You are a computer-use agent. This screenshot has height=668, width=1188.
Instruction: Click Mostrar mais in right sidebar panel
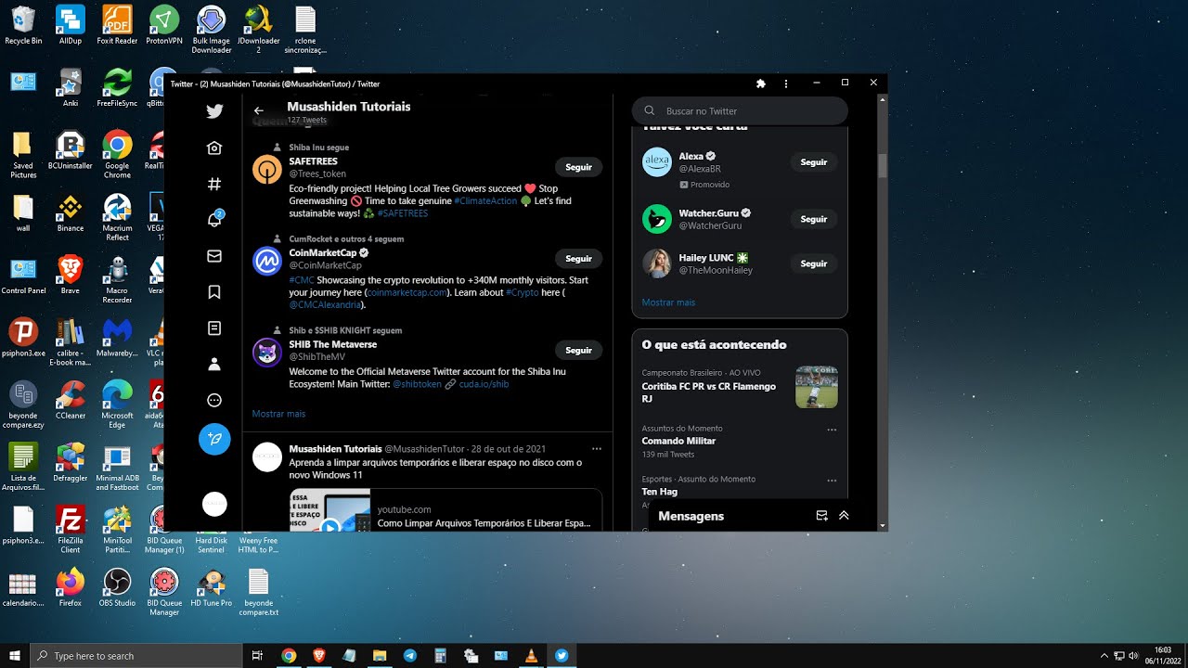click(668, 302)
